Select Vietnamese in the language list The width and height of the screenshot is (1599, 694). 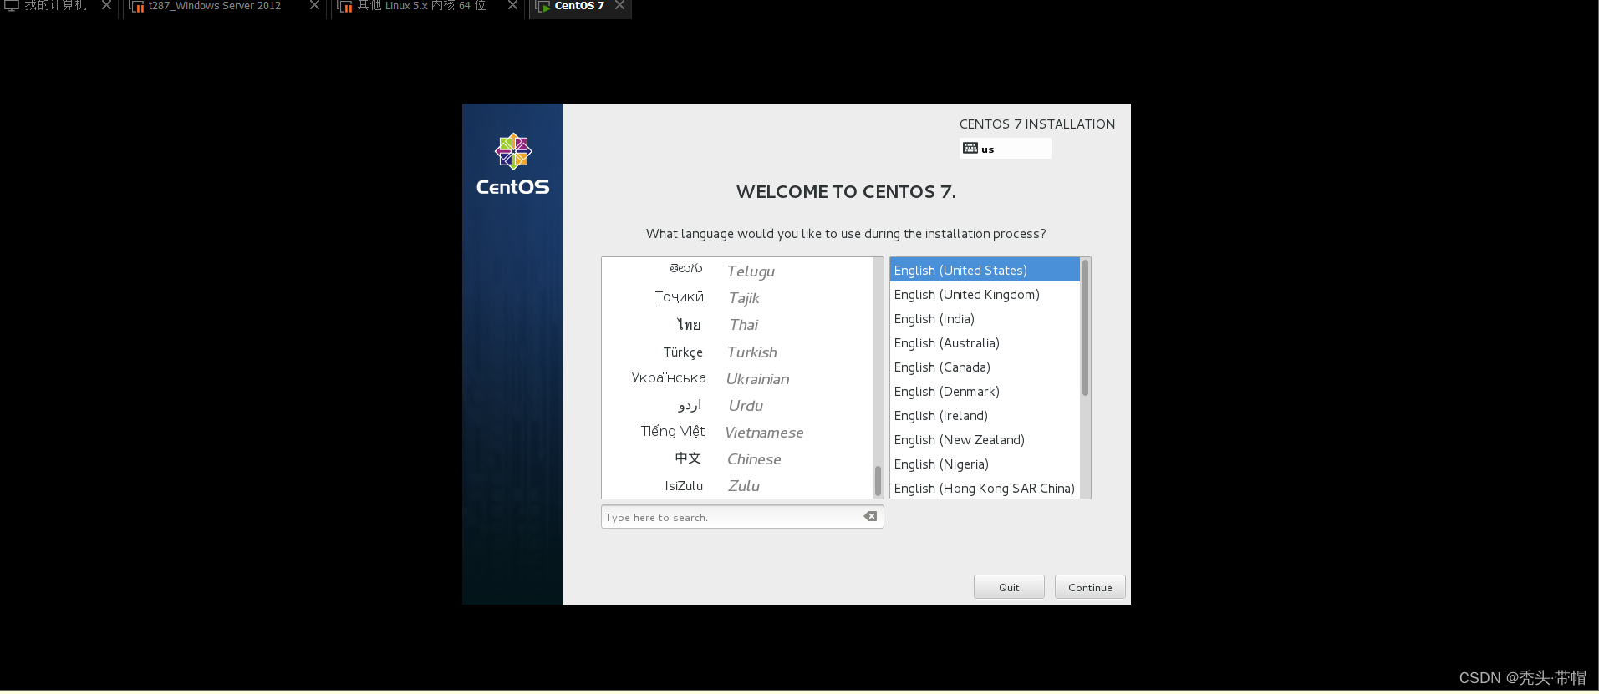click(737, 432)
